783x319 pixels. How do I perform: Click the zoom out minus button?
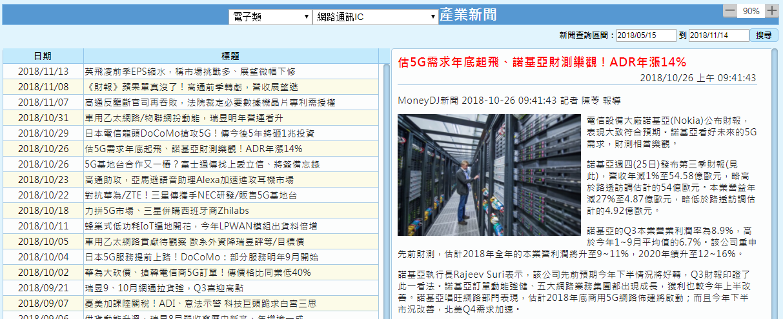(729, 10)
